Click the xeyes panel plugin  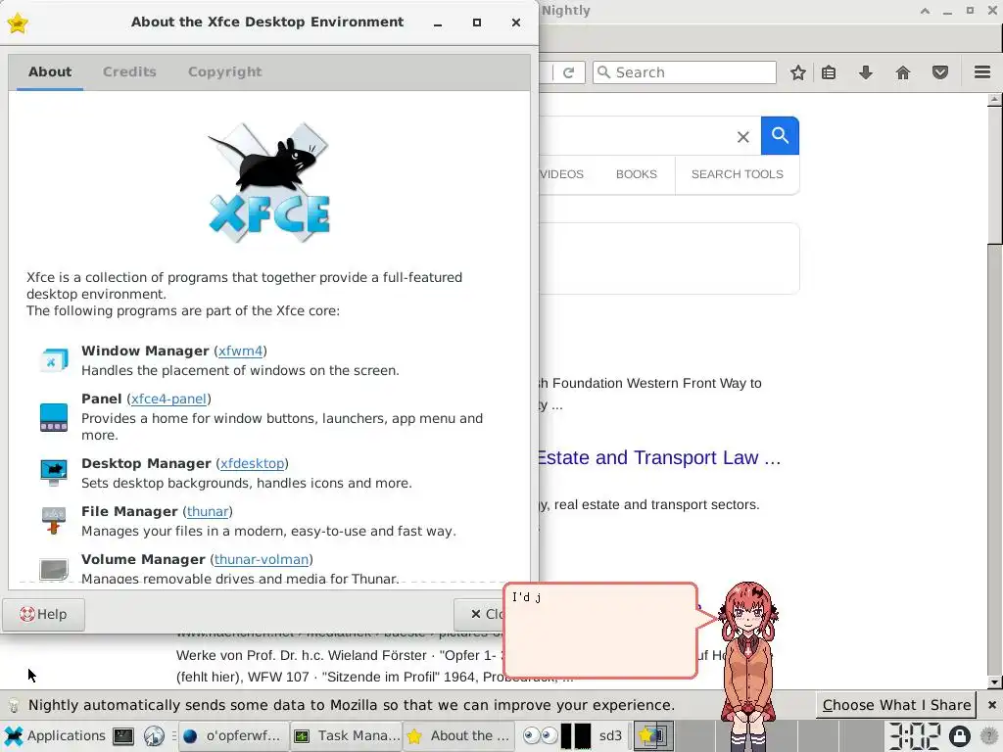541,736
